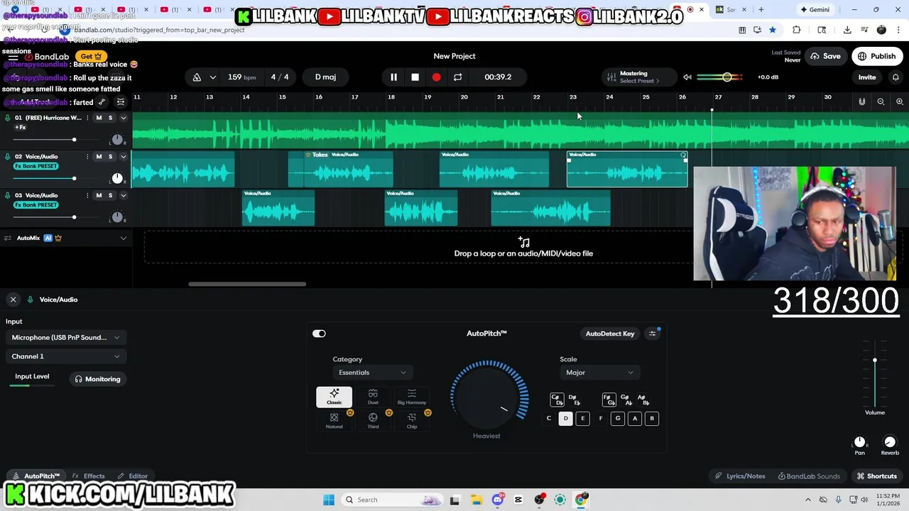Zoom out the timeline
Viewport: 909px width, 511px height.
[x=881, y=101]
